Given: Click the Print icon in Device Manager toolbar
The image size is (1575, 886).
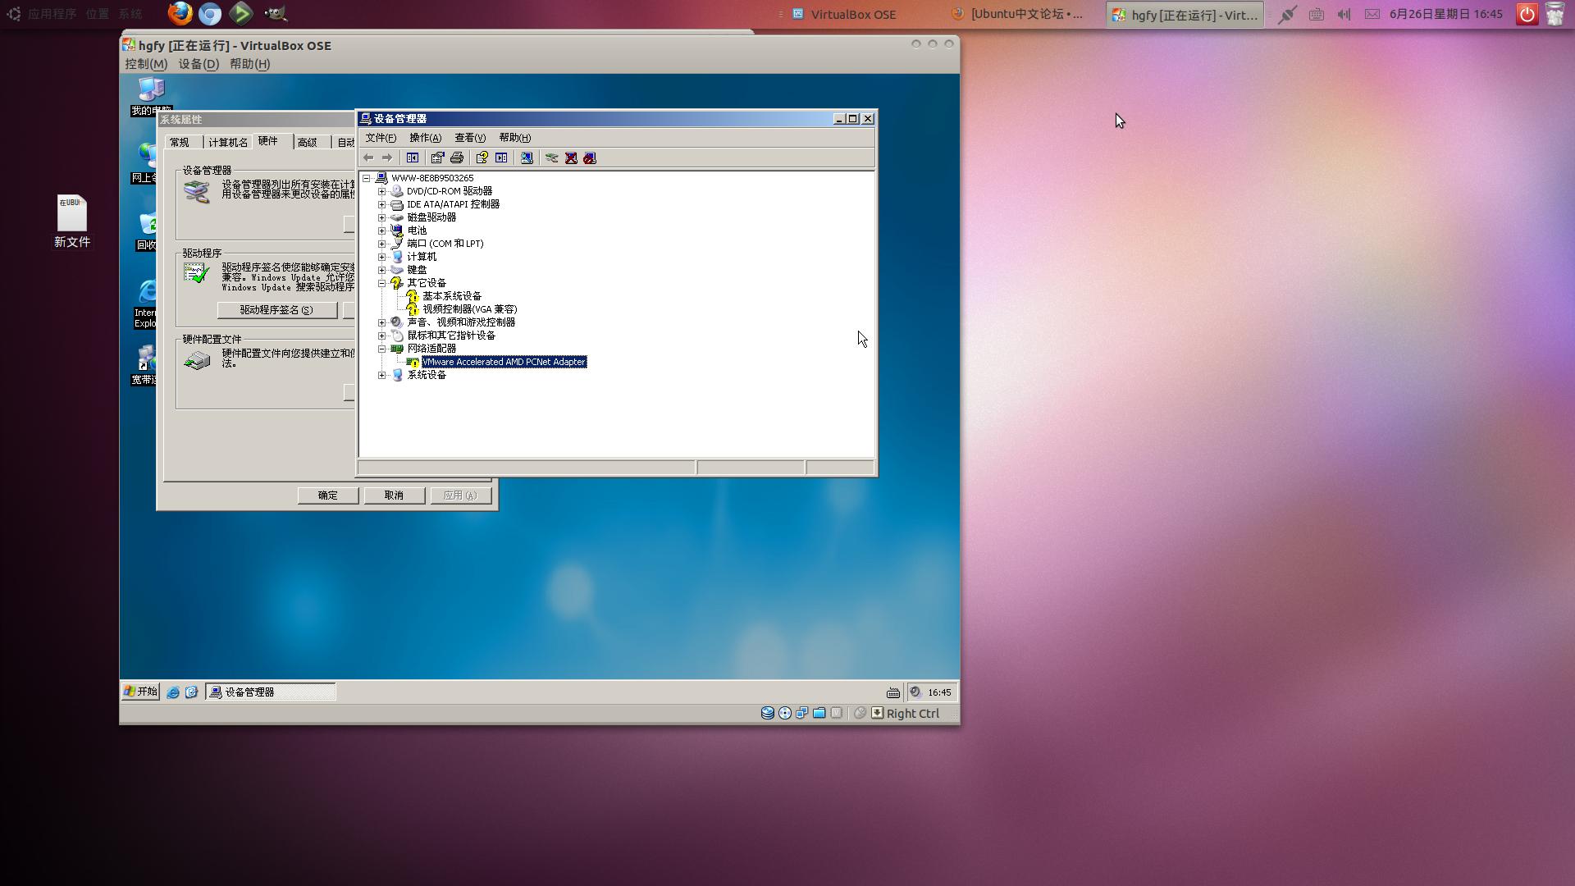Looking at the screenshot, I should point(457,158).
